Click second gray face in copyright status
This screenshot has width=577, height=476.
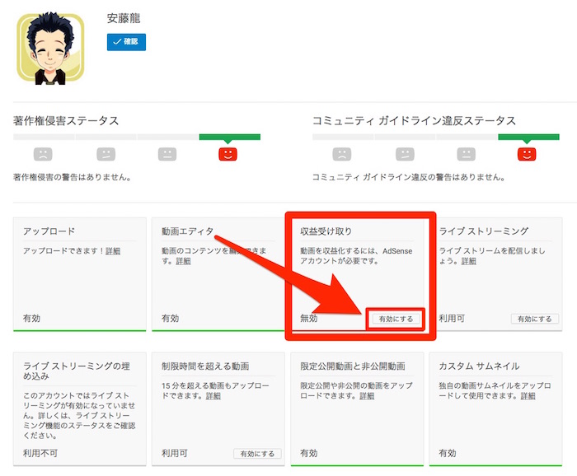pyautogui.click(x=106, y=154)
